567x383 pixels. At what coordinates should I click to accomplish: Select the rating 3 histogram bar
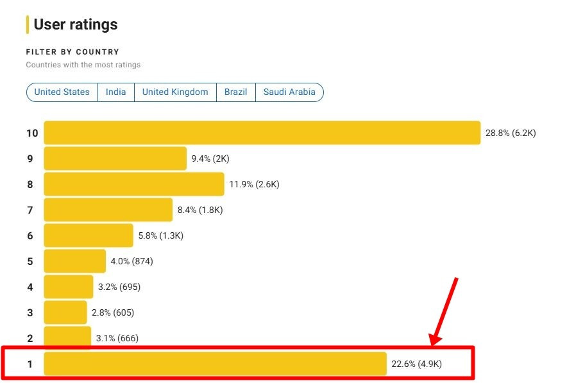[x=65, y=312]
